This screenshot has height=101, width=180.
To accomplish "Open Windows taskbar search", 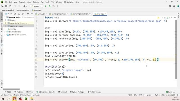I will [8, 99].
